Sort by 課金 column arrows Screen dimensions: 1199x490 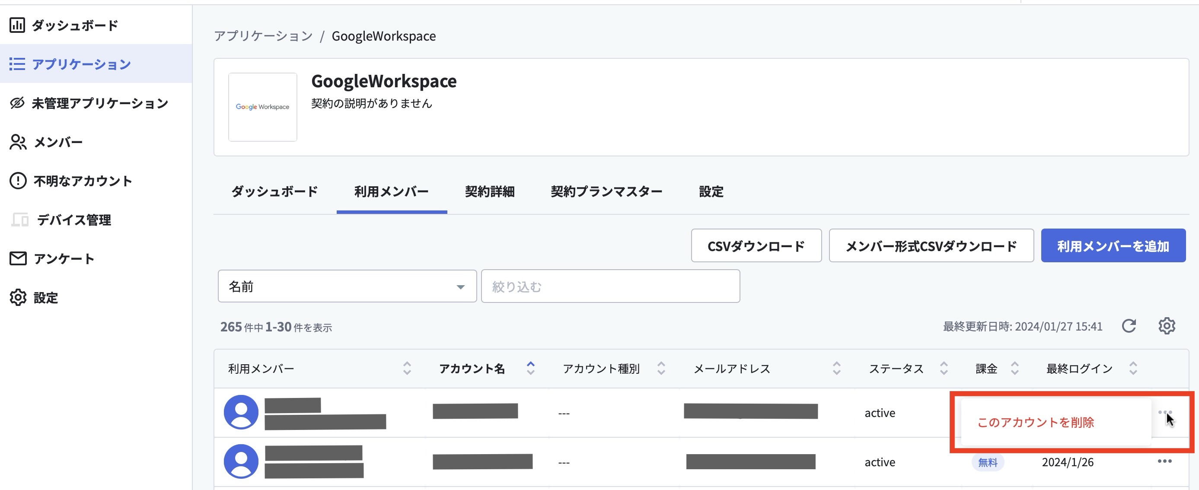1015,368
